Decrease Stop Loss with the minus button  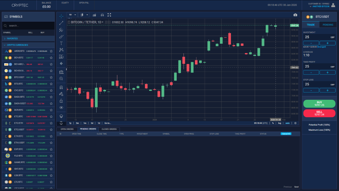pos(311,90)
